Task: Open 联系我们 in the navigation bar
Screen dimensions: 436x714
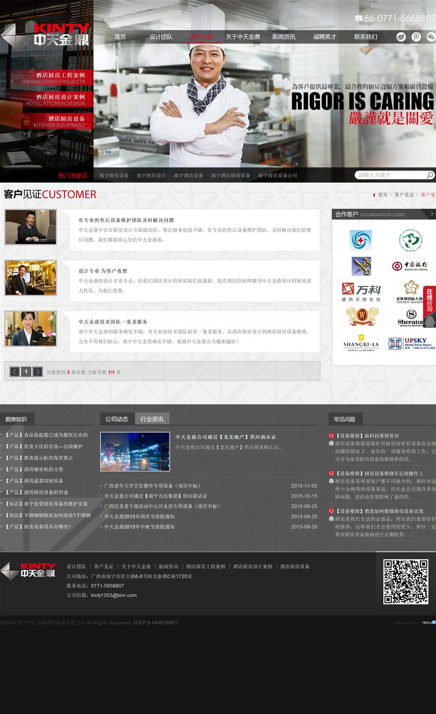Action: (365, 37)
